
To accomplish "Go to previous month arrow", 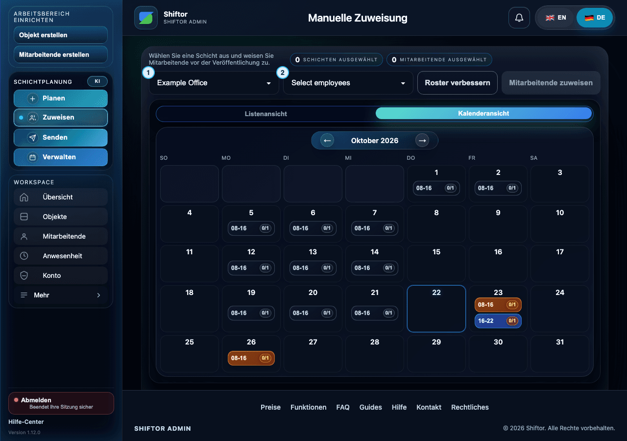I will (x=327, y=141).
